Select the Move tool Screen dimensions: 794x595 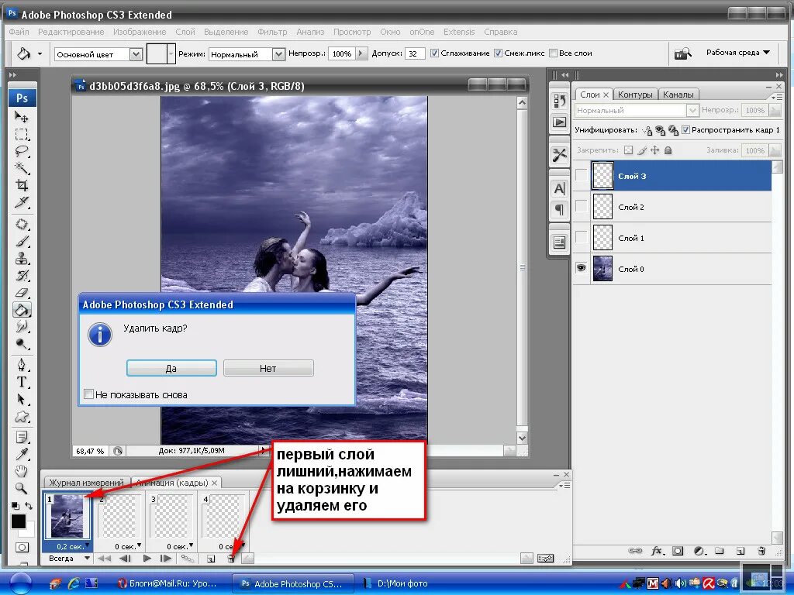[x=21, y=117]
